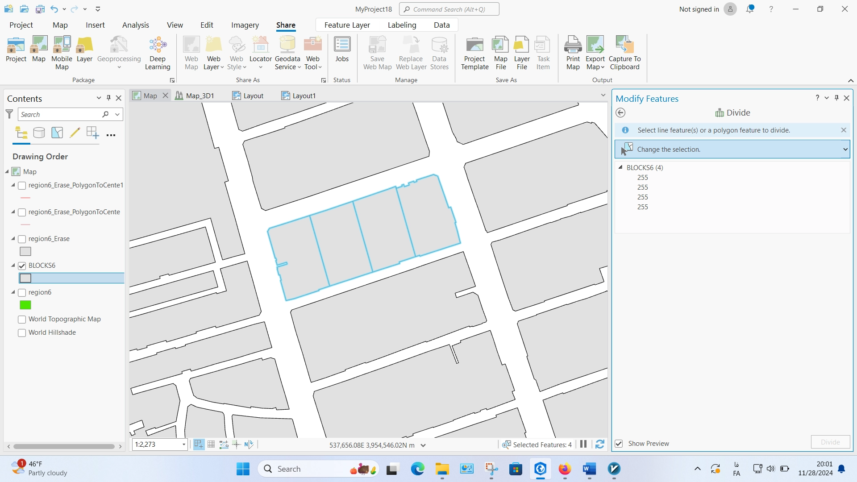
Task: Expand the BLOCKS6 tree node
Action: tap(621, 167)
